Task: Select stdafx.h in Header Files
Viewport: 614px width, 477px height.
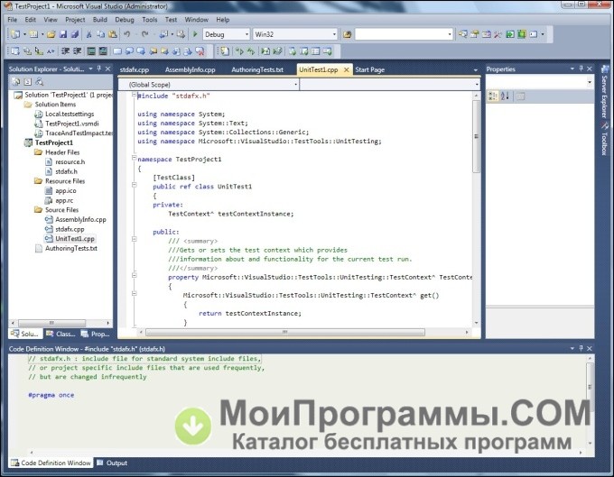Action: coord(66,171)
